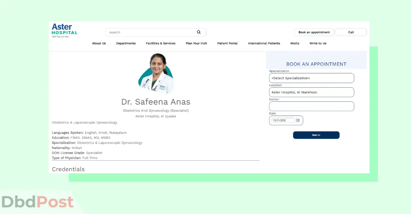Open the Plan Your Visit menu

click(196, 43)
